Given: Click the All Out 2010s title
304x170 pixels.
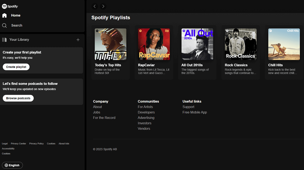Looking at the screenshot, I should pyautogui.click(x=192, y=65).
